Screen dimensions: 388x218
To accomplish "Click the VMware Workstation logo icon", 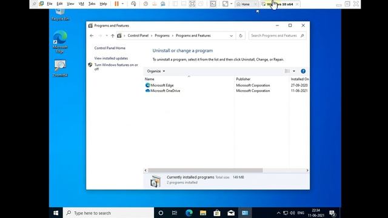I will tap(42, 4).
